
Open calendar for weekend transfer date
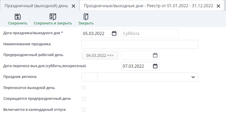(x=155, y=66)
